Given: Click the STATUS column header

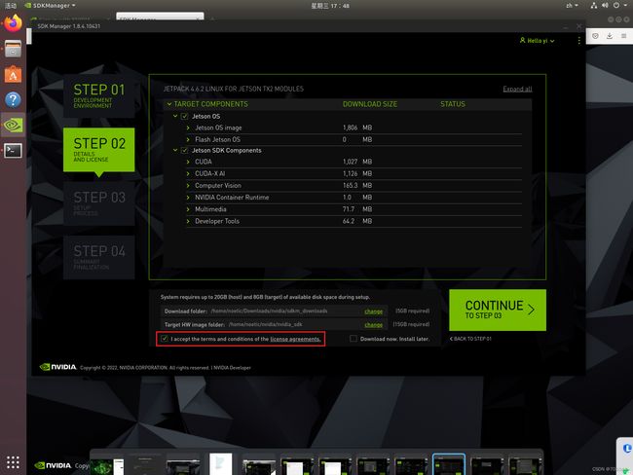Looking at the screenshot, I should tap(453, 104).
